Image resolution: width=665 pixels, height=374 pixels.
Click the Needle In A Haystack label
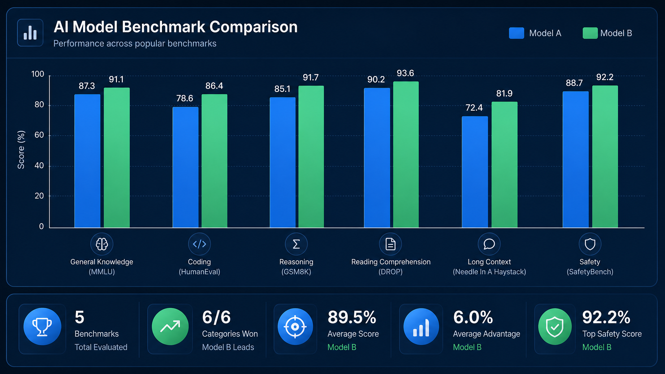point(489,272)
